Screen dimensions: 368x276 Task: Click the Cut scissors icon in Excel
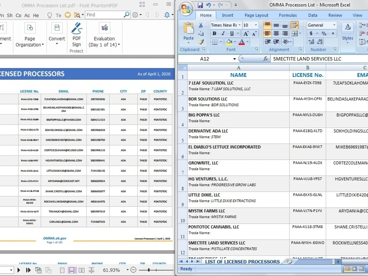pos(201,25)
